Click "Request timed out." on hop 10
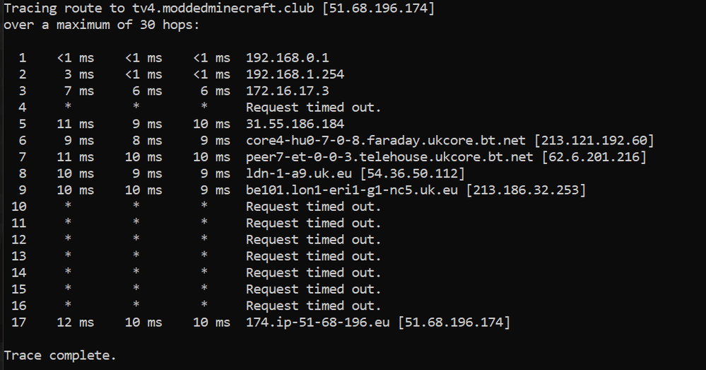The width and height of the screenshot is (706, 370). [x=313, y=207]
